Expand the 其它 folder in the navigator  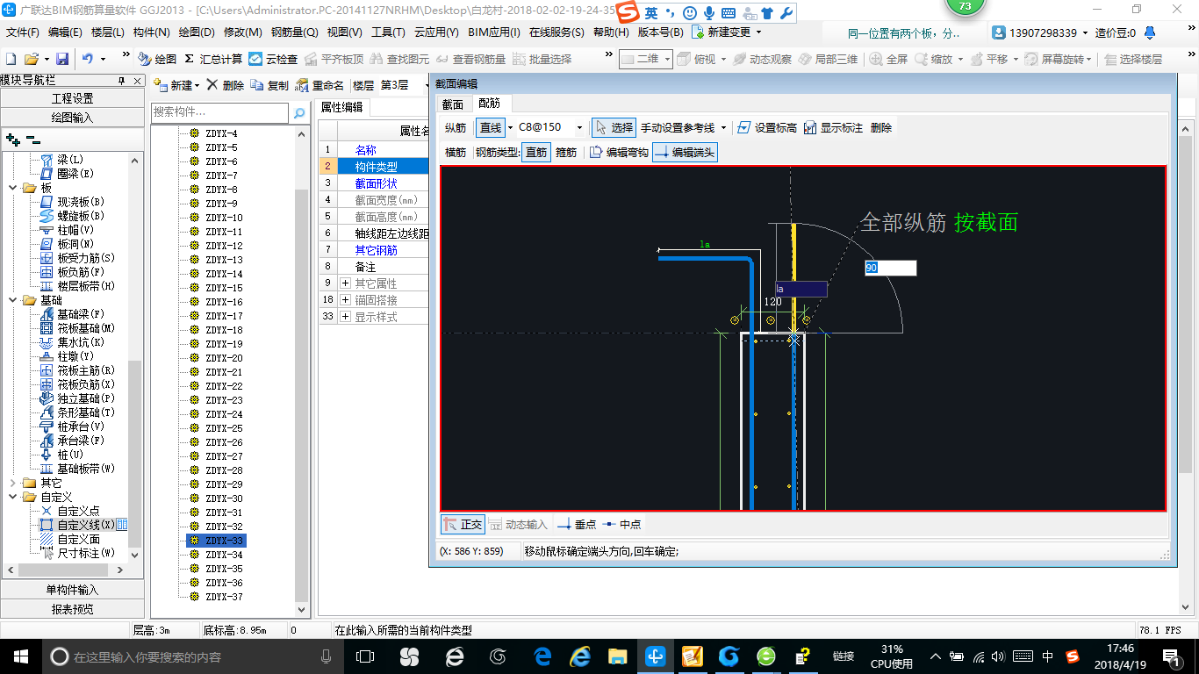[12, 483]
